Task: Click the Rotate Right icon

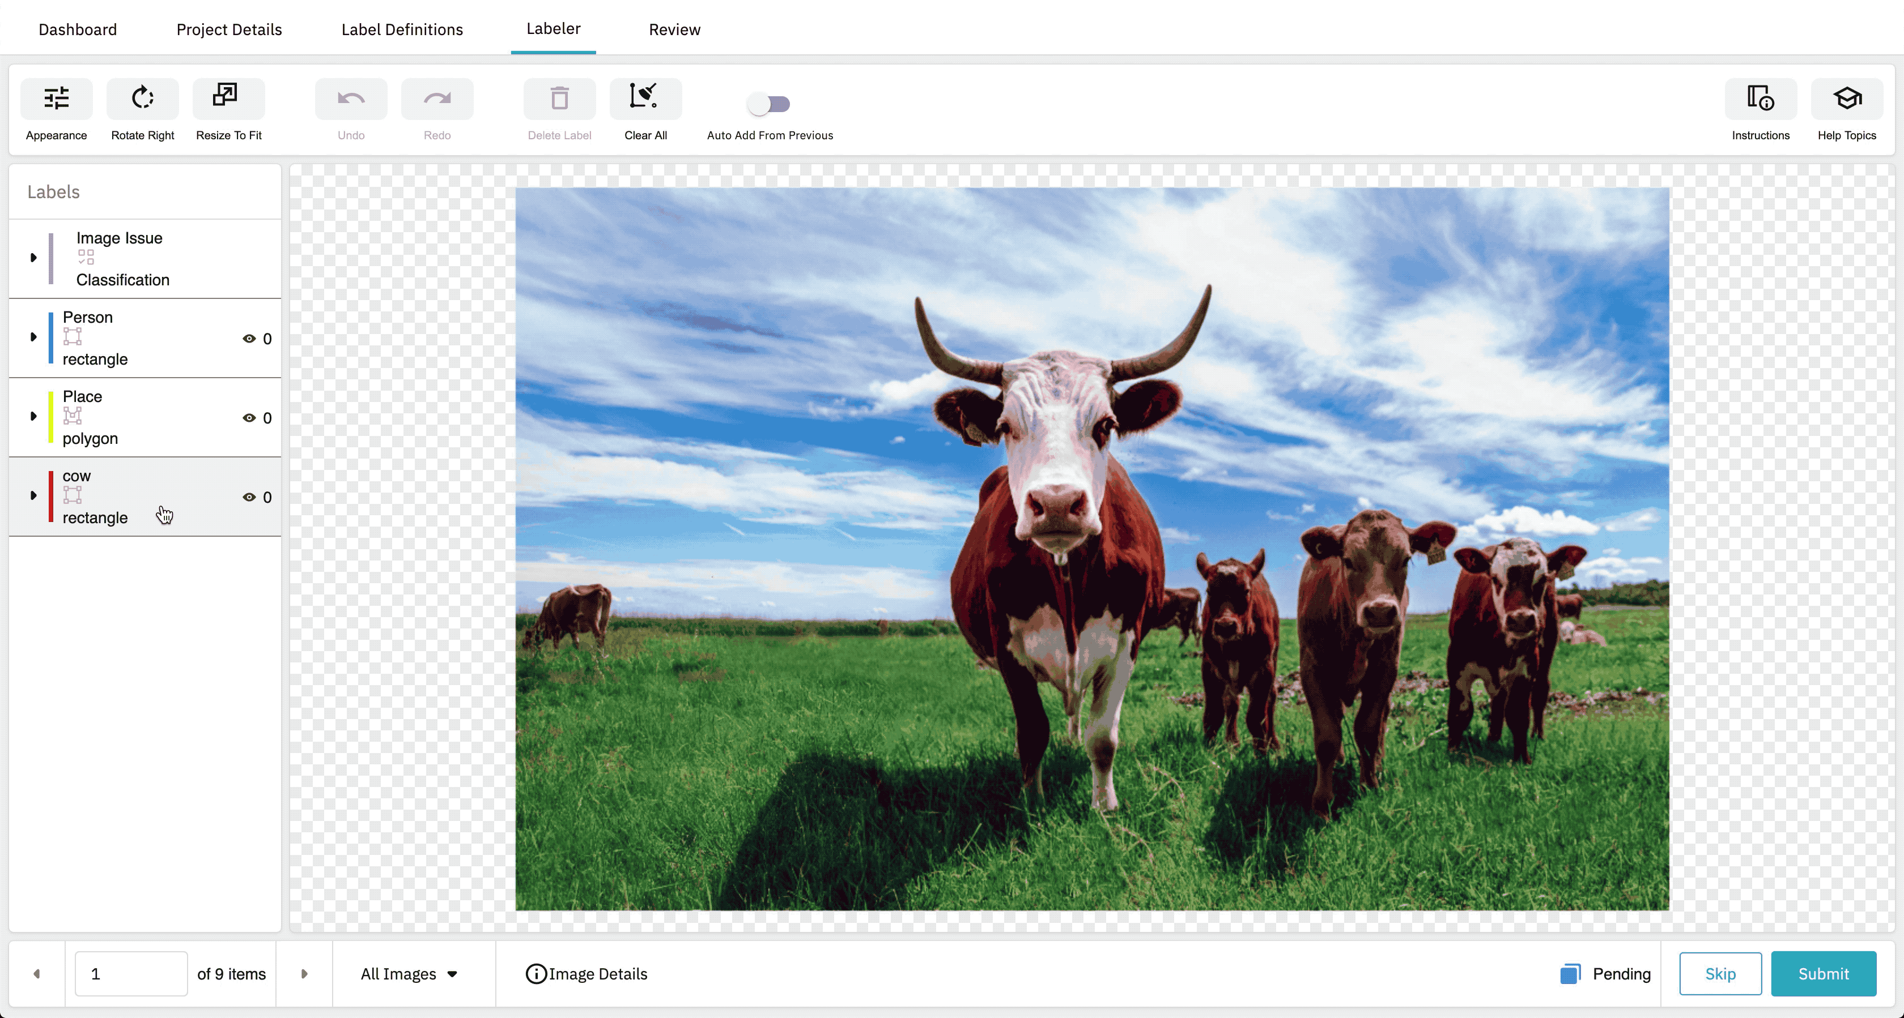Action: [x=143, y=99]
